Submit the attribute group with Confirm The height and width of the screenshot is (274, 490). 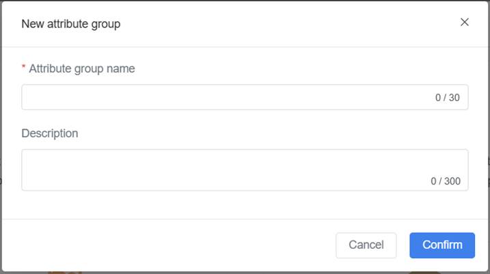pyautogui.click(x=442, y=245)
